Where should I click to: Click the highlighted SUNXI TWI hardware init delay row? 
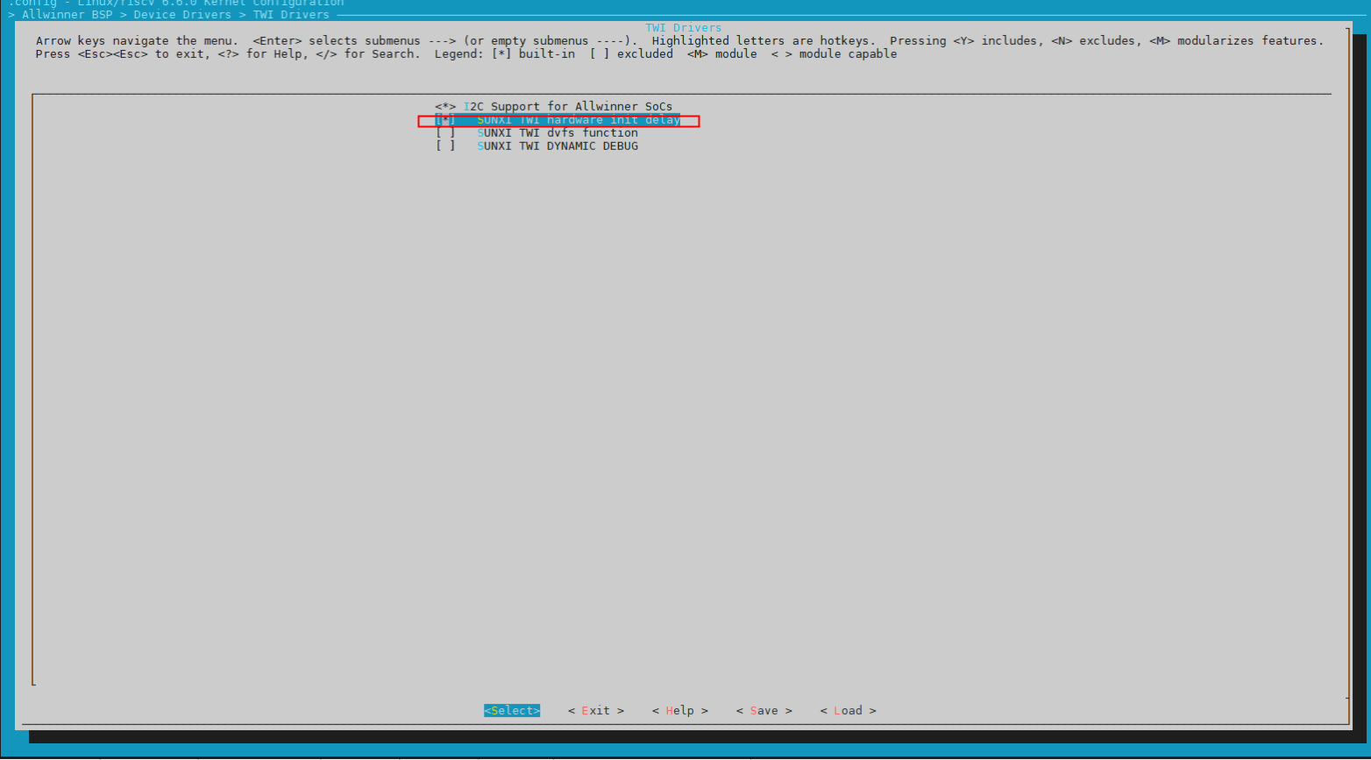(579, 120)
